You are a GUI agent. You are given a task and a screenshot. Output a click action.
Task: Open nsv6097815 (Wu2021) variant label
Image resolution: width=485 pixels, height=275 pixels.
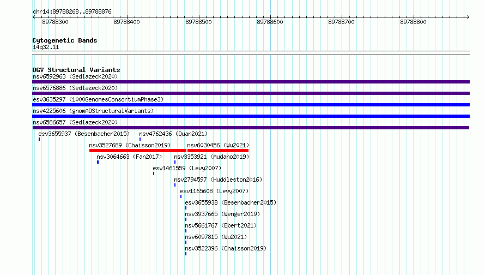(216, 237)
